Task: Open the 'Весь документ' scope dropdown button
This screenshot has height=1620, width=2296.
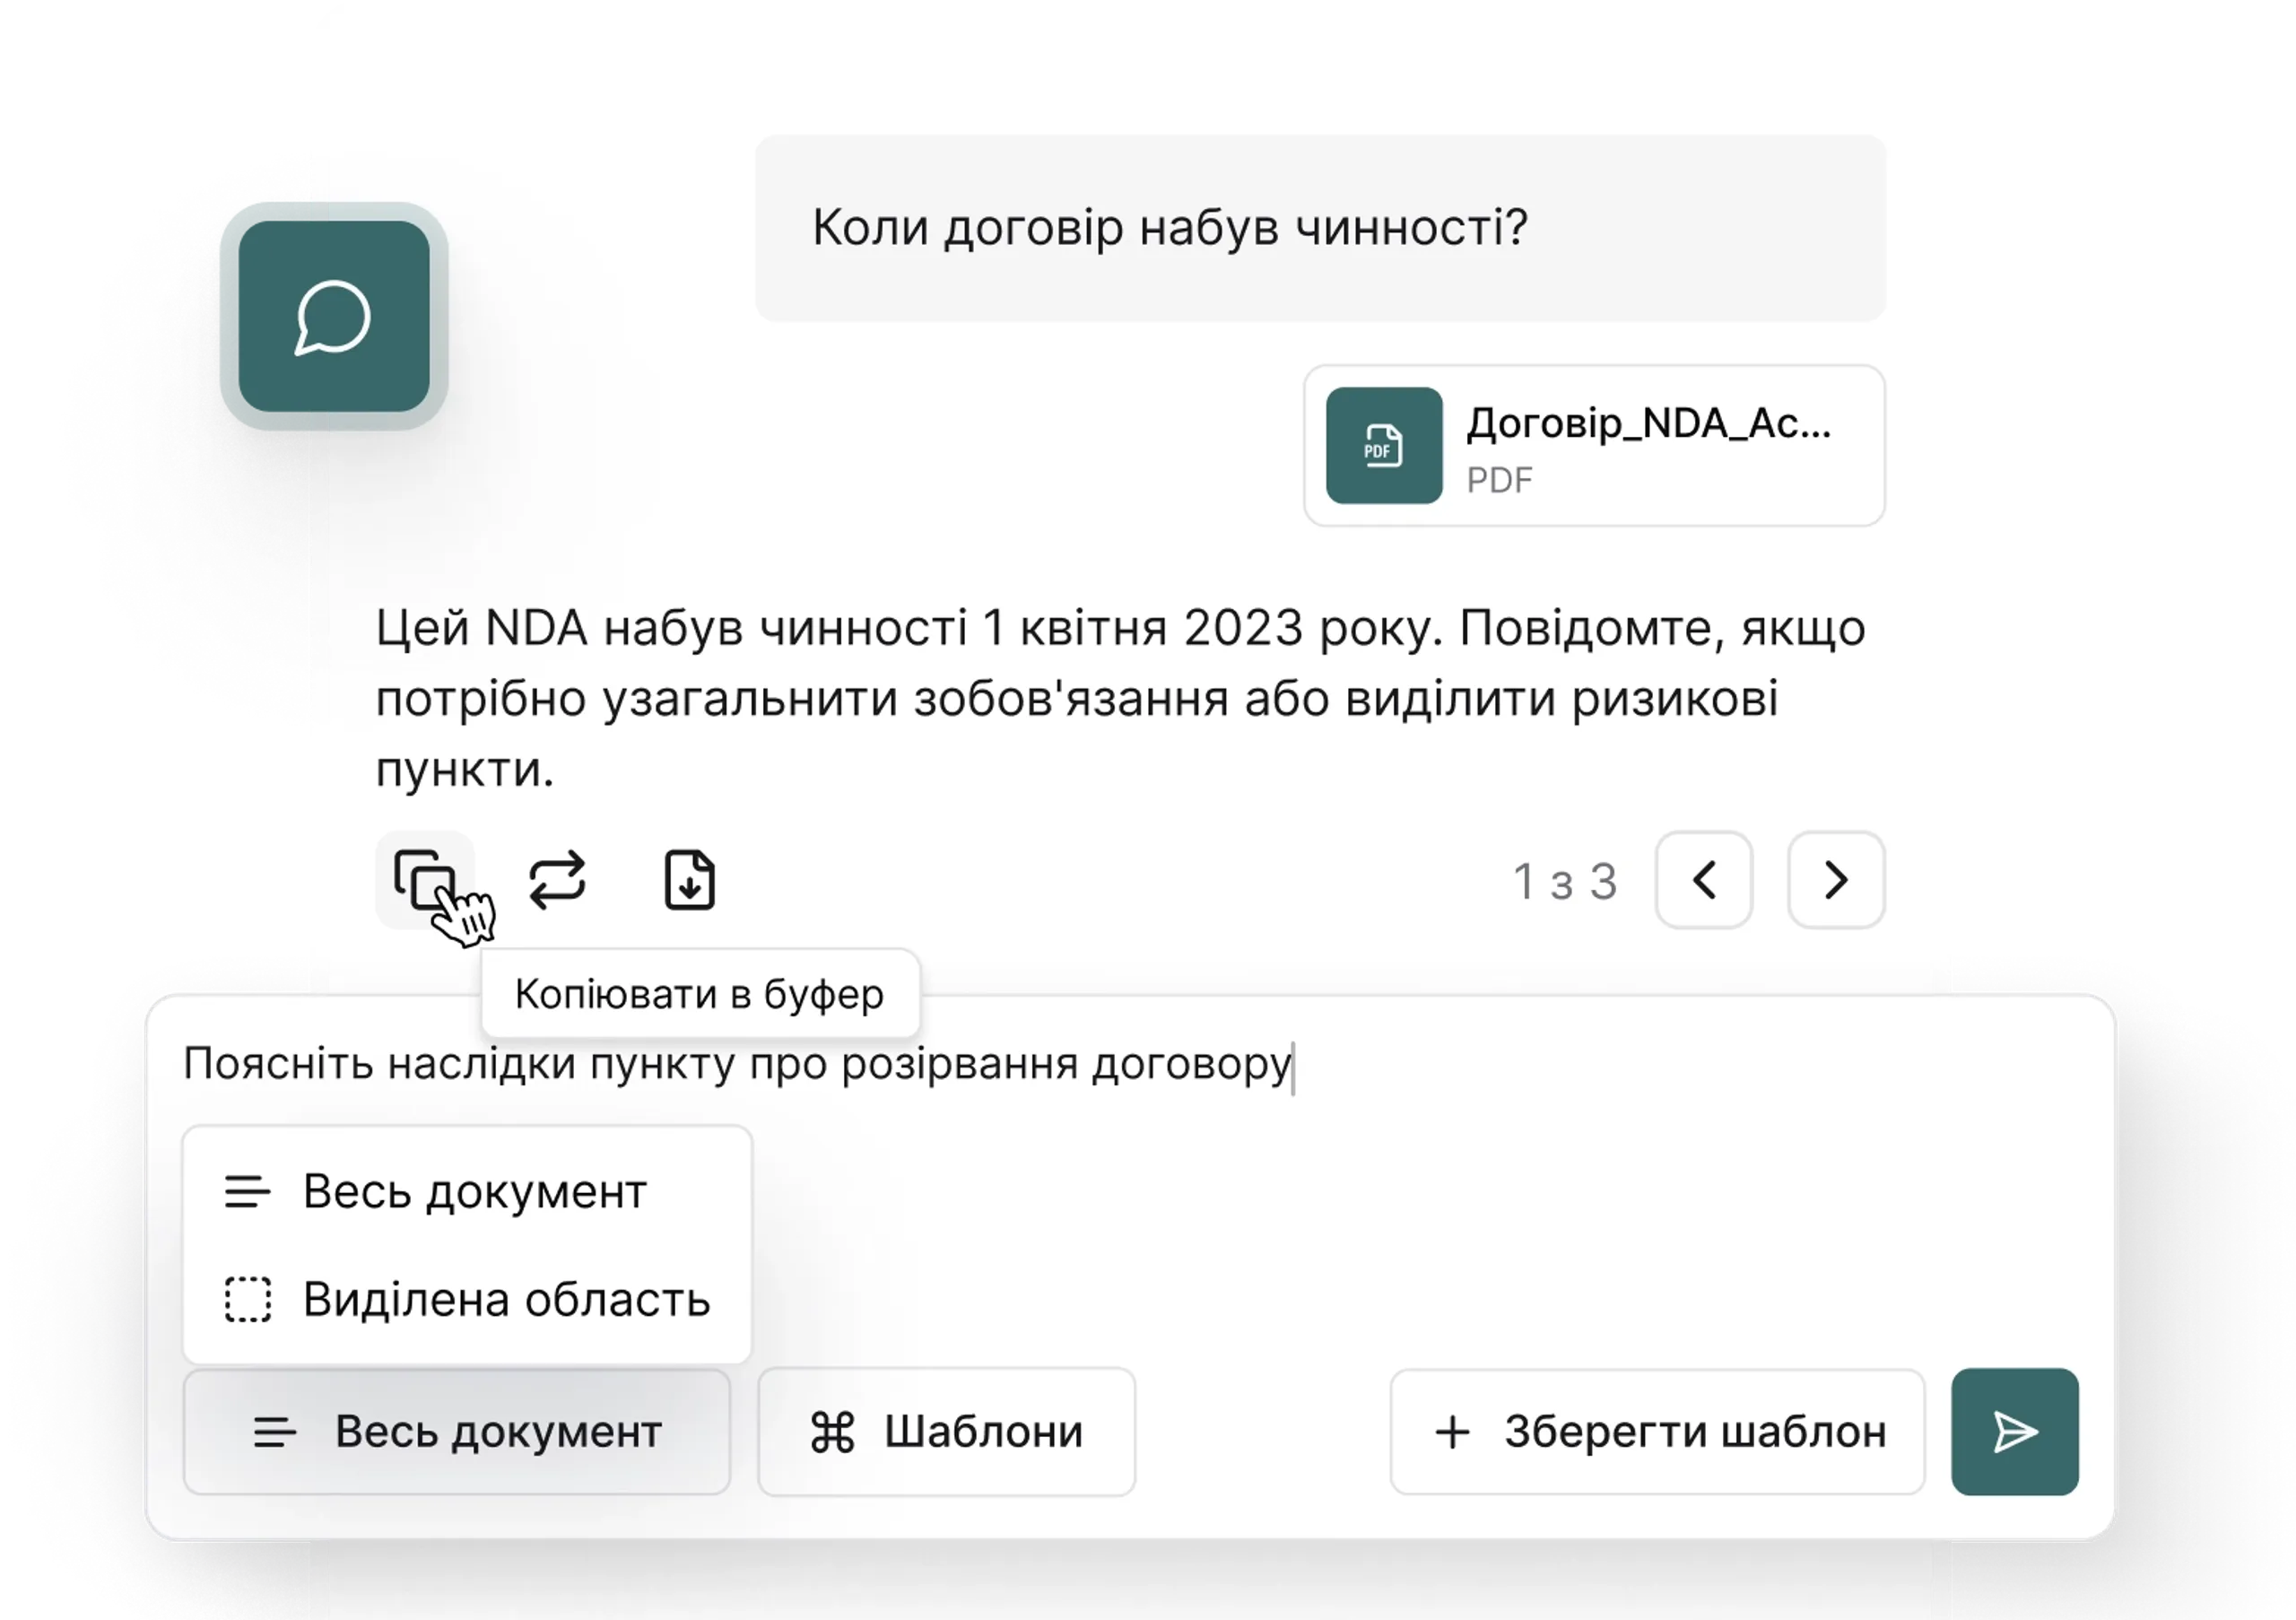Action: tap(457, 1431)
